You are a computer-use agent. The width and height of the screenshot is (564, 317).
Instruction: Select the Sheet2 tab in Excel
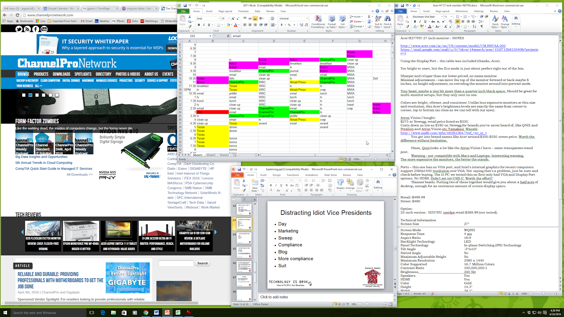[210, 155]
